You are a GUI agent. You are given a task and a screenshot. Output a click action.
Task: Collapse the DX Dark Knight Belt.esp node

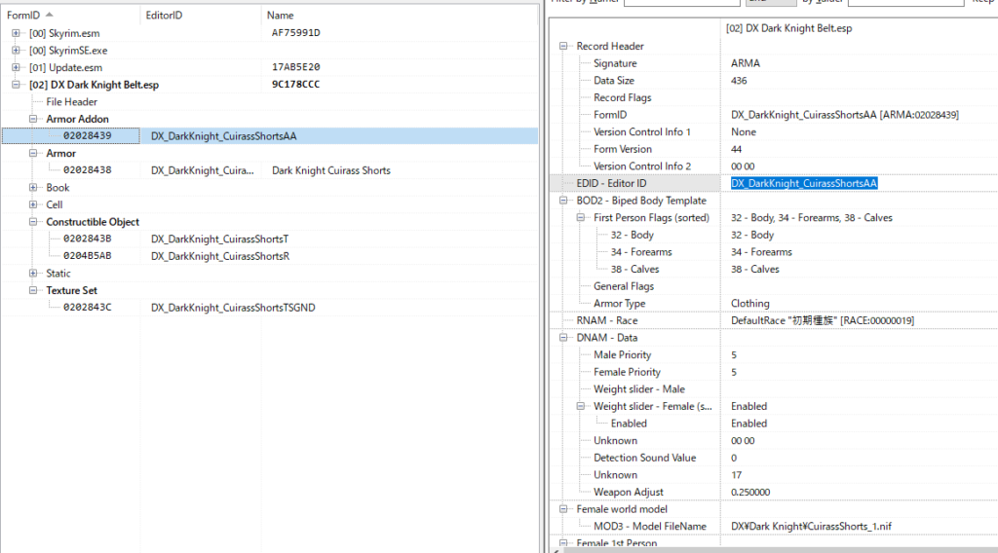[x=16, y=85]
